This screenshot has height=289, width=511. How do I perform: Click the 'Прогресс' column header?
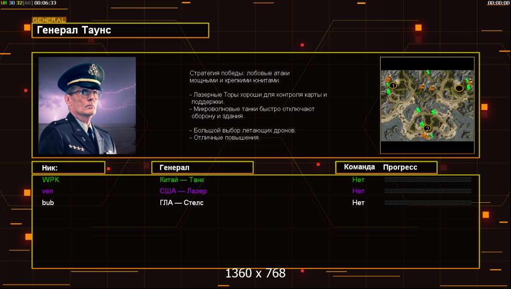(400, 167)
